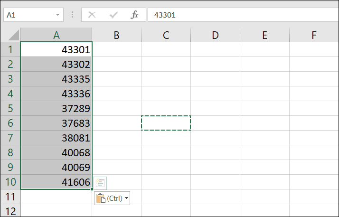Click the Insert Function fx icon

134,15
